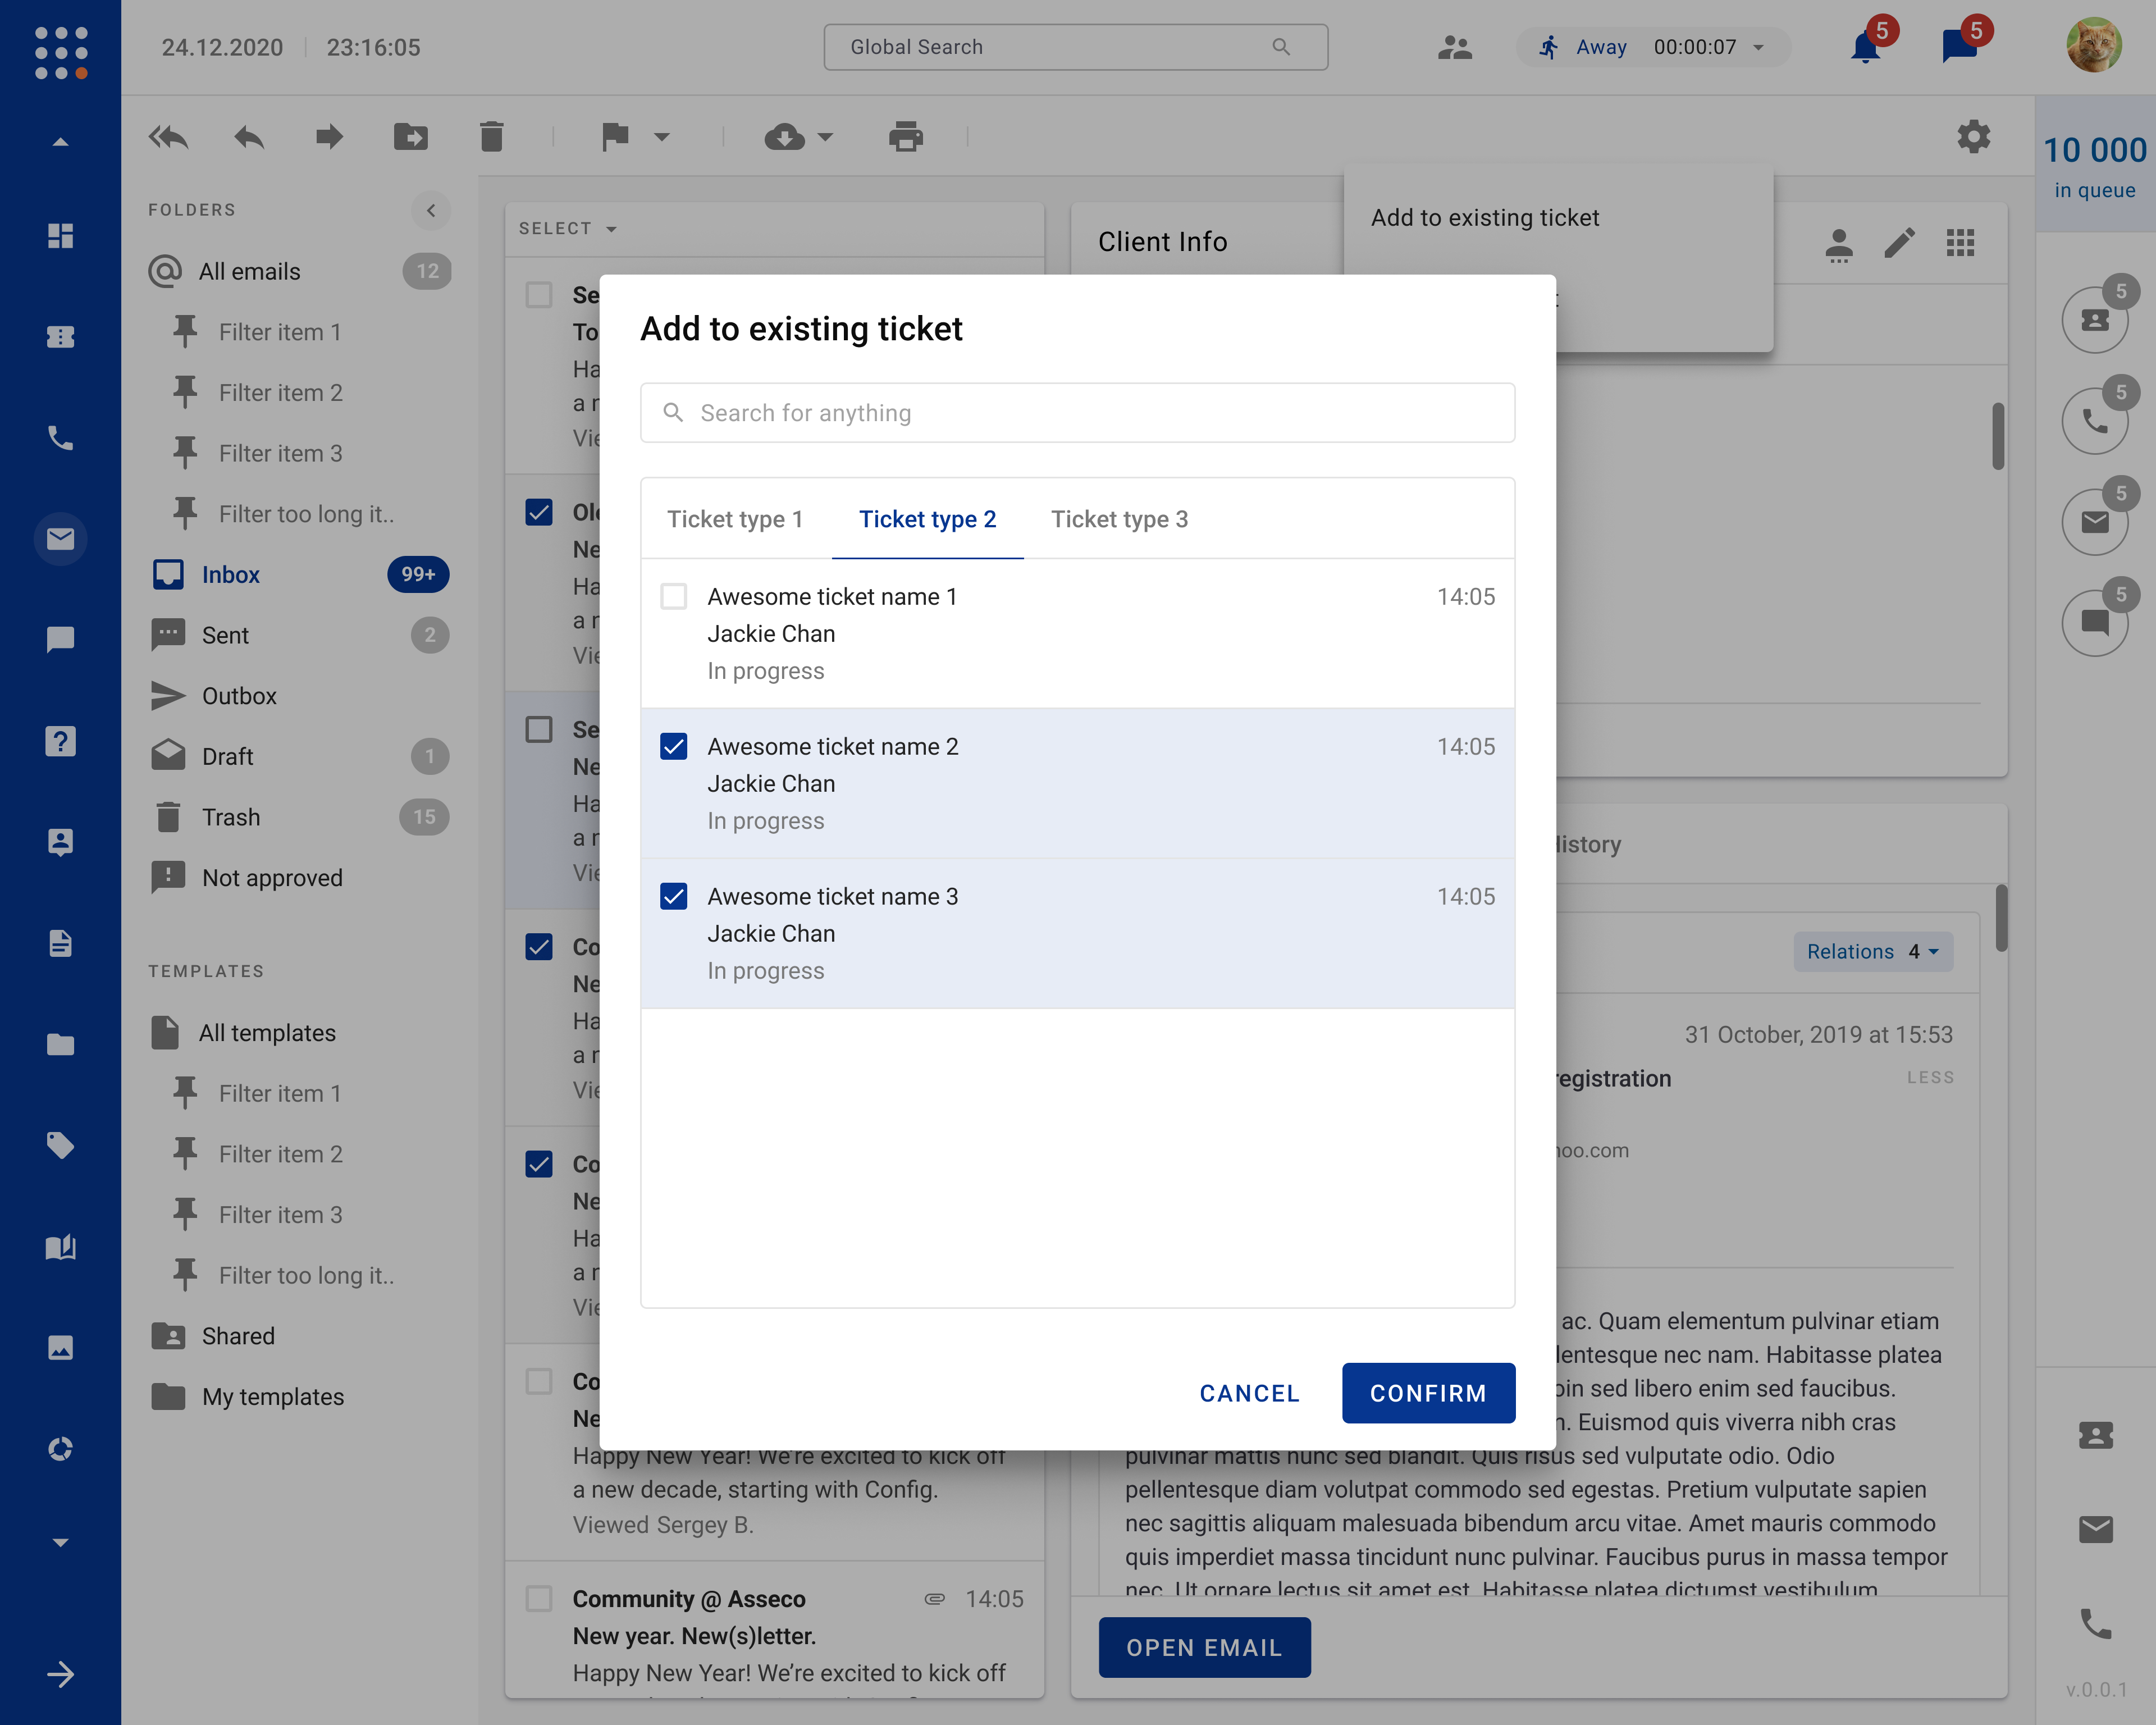Click the History panel scrollbar handle
2156x1725 pixels.
[x=2001, y=917]
